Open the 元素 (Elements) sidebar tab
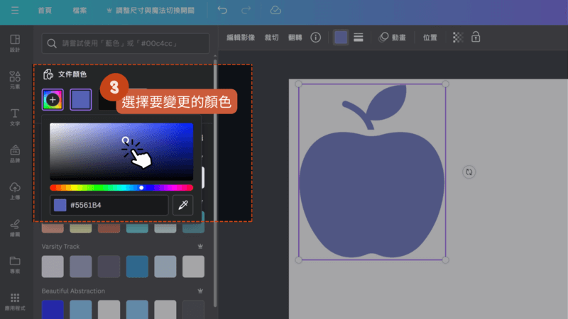The width and height of the screenshot is (568, 319). coord(15,79)
